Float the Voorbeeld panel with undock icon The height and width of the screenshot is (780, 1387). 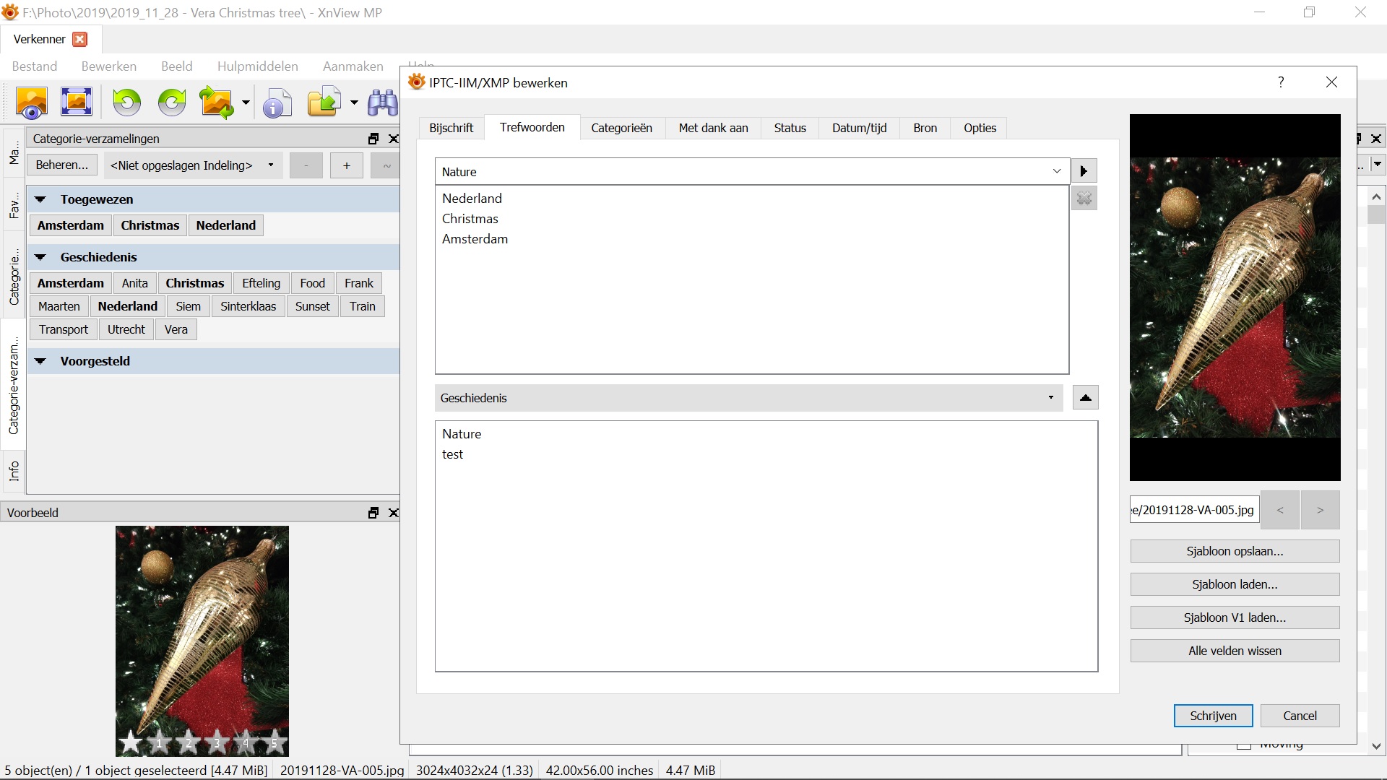(373, 513)
